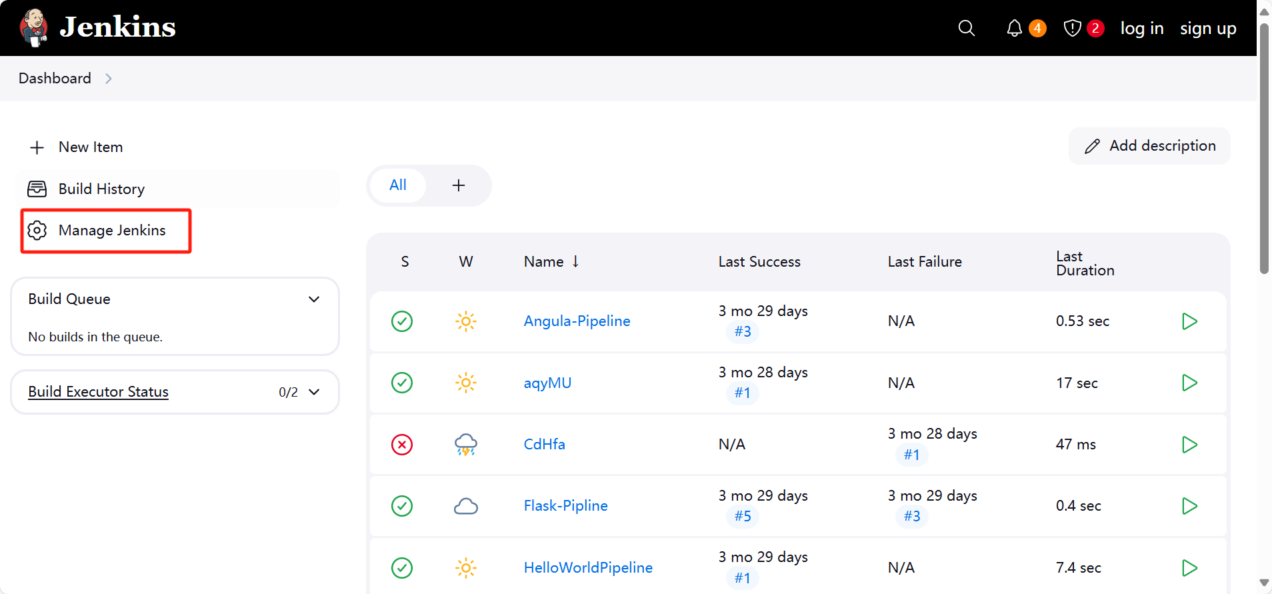Click the scrollbar up arrow
This screenshot has height=594, width=1272.
pyautogui.click(x=1264, y=12)
